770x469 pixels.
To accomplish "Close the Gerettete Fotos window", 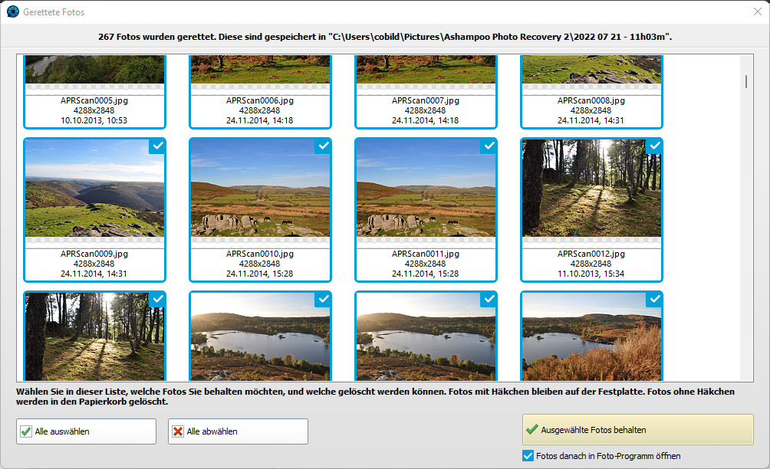I will (757, 11).
